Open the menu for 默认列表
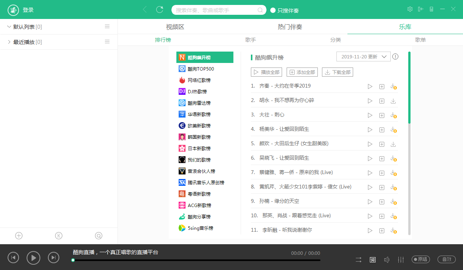The image size is (463, 270). point(107,27)
